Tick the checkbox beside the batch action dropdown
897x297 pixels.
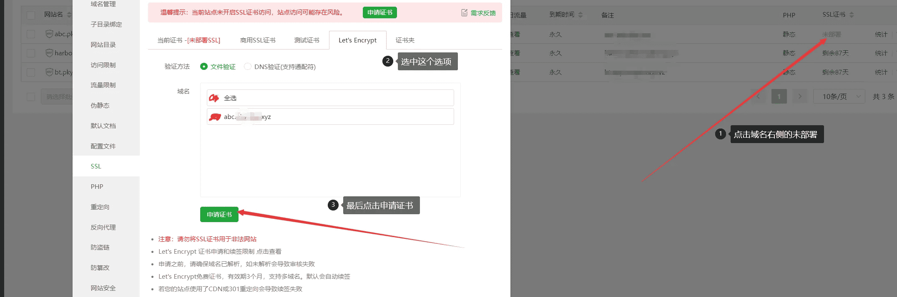tap(31, 97)
